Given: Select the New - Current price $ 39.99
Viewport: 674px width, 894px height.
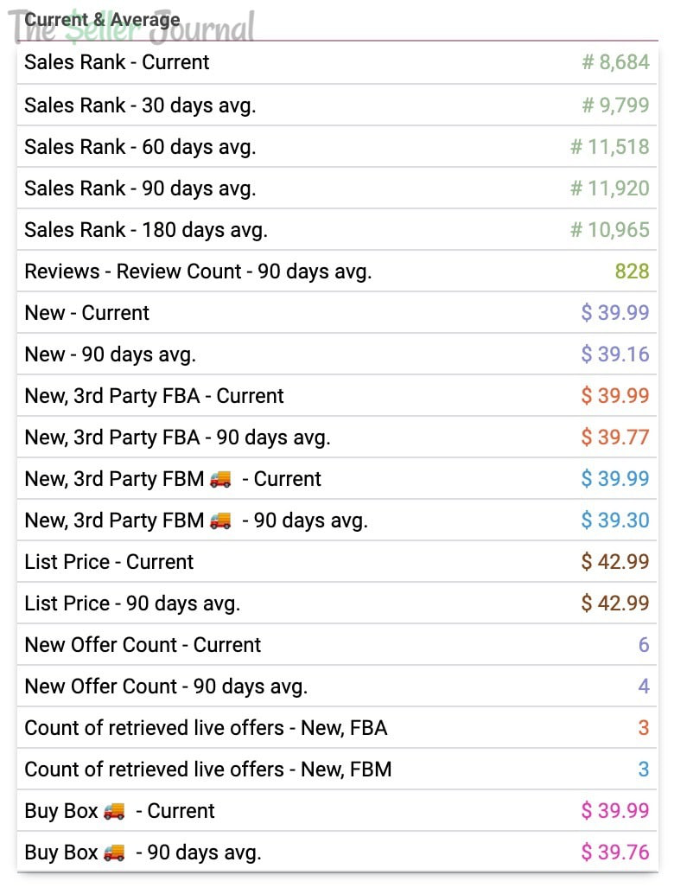Looking at the screenshot, I should tap(614, 313).
